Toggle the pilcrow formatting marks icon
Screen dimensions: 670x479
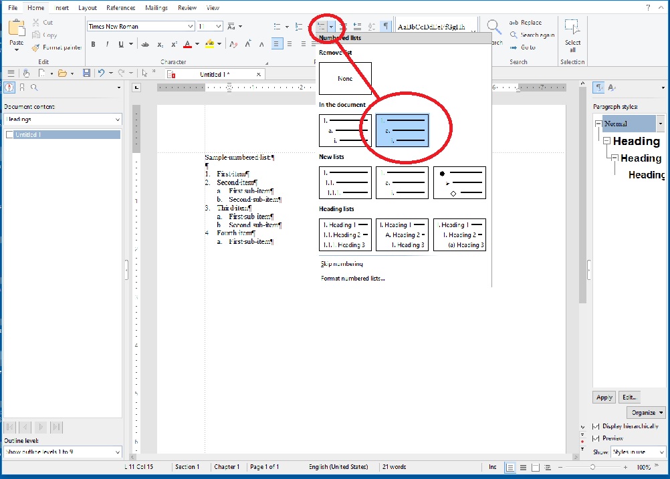click(385, 27)
